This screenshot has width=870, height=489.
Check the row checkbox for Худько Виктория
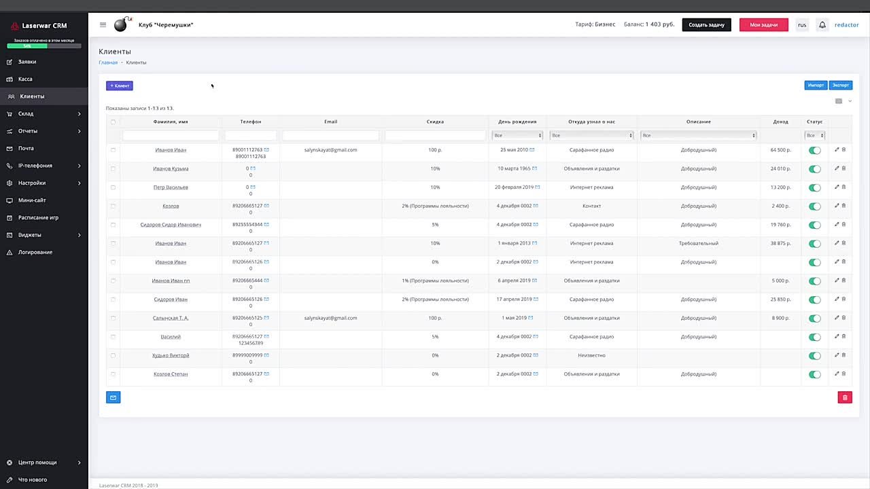(x=113, y=355)
